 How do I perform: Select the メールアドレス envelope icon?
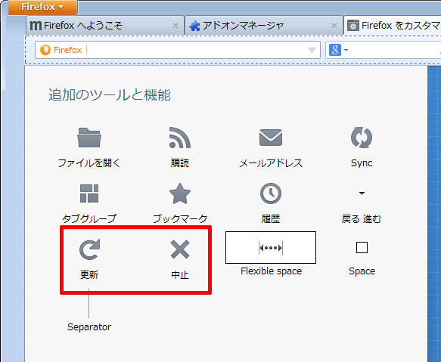[x=271, y=138]
